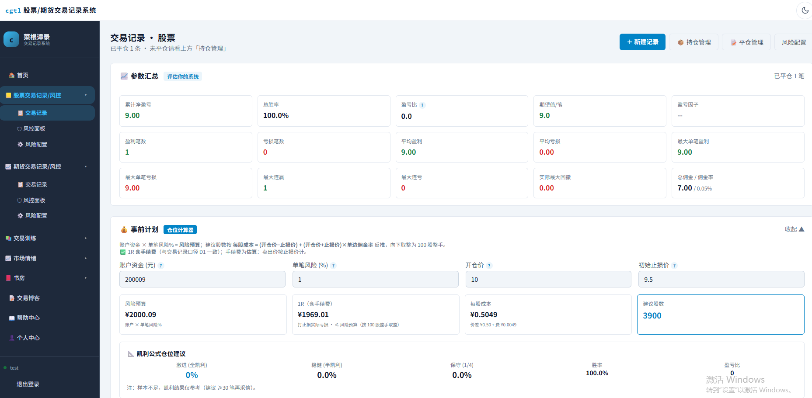Click the 累计净盈亏 9.00 card
The image size is (812, 398).
coord(186,111)
